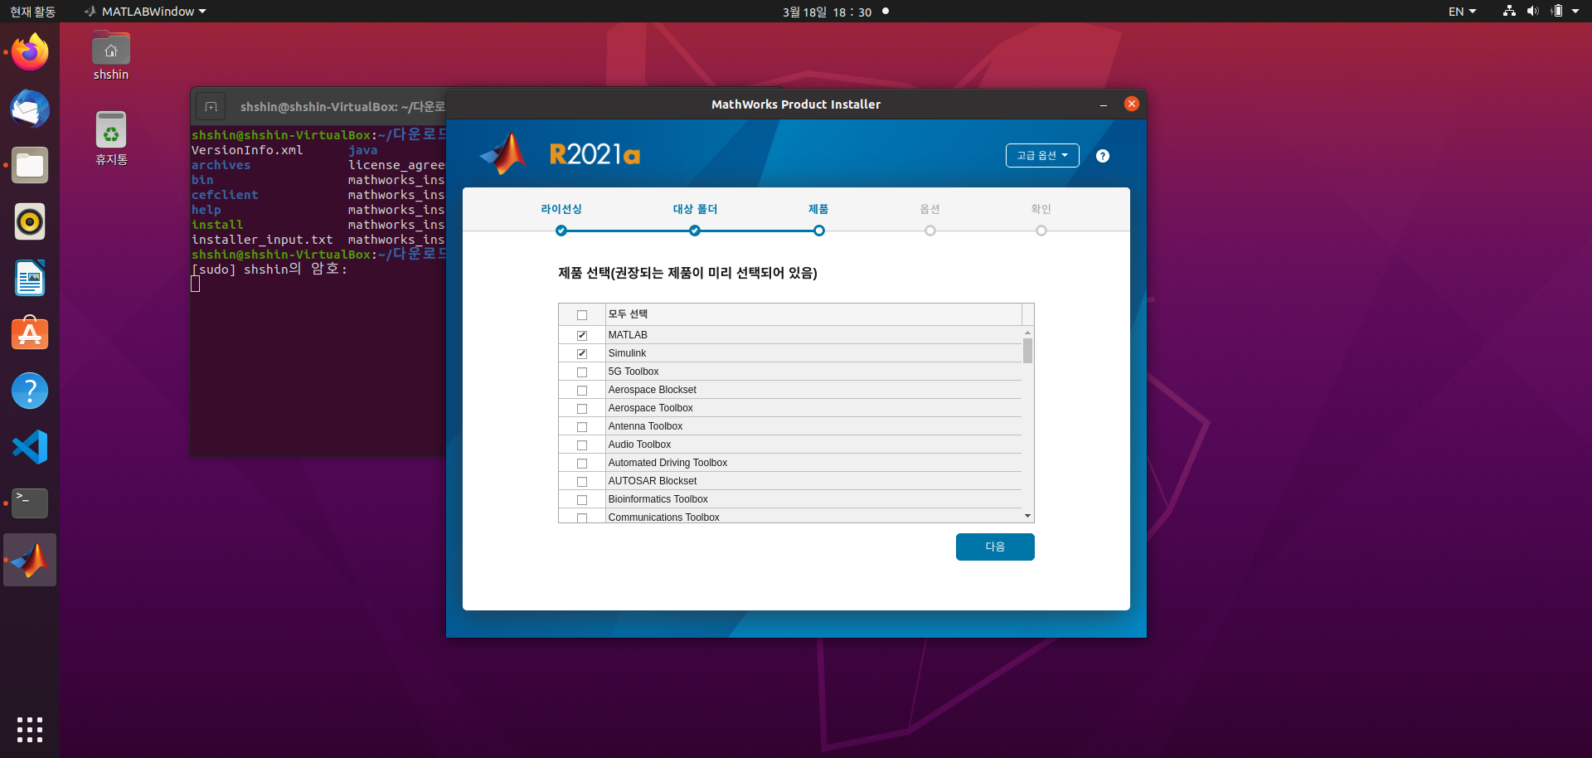This screenshot has width=1592, height=758.
Task: Check the 5G Toolbox checkbox
Action: click(582, 372)
